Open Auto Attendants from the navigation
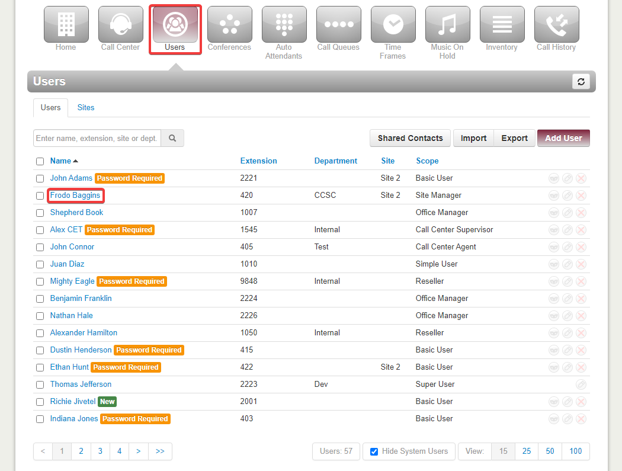The height and width of the screenshot is (471, 622). coord(284,24)
